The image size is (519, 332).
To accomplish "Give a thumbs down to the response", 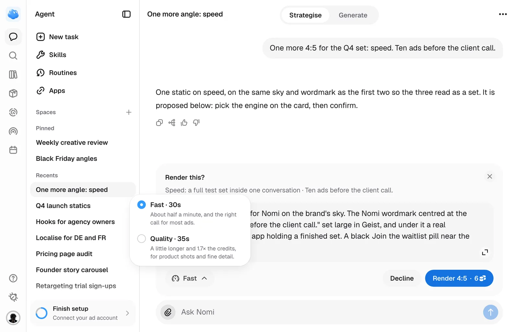I will tap(196, 123).
